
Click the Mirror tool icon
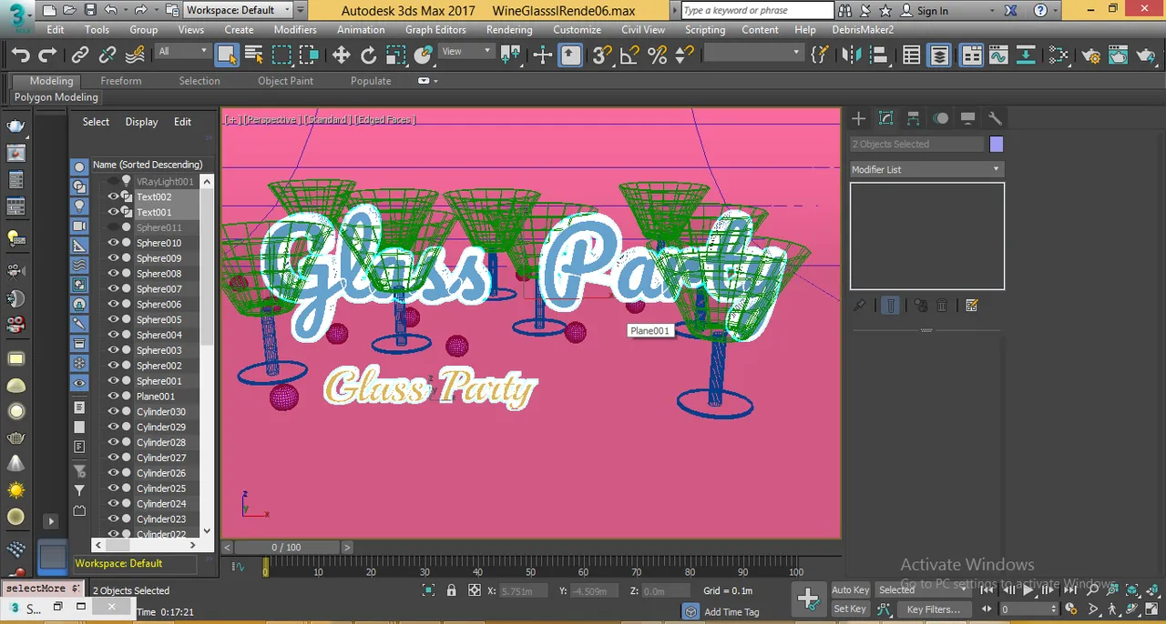pyautogui.click(x=851, y=55)
